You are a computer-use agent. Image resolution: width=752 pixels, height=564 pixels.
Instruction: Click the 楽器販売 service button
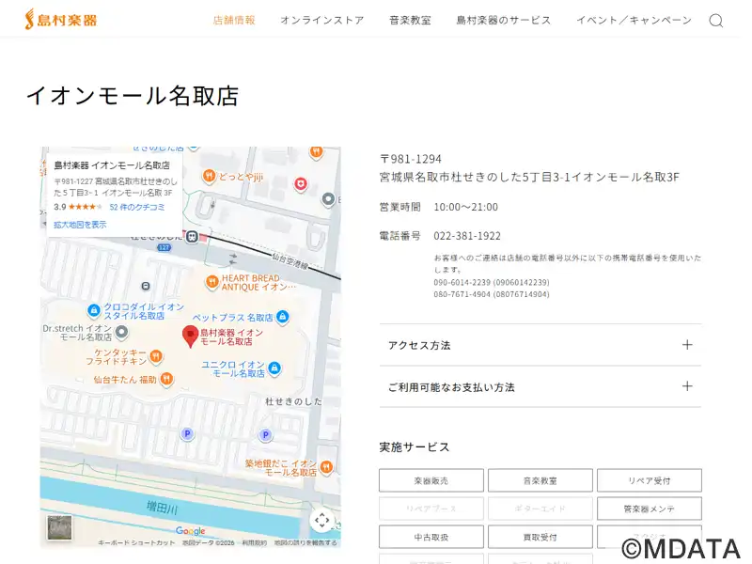pos(431,480)
